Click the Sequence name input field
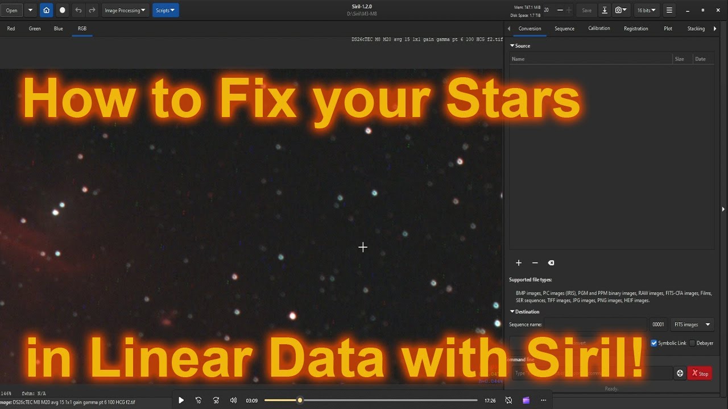The image size is (728, 409). tap(595, 324)
